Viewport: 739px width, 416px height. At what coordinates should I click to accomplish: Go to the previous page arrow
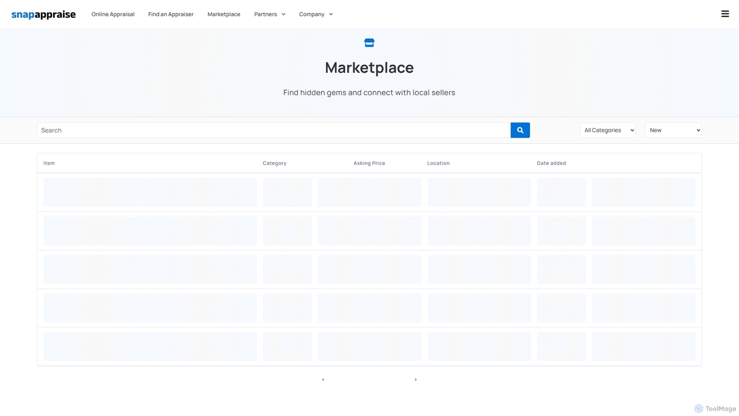tap(323, 380)
